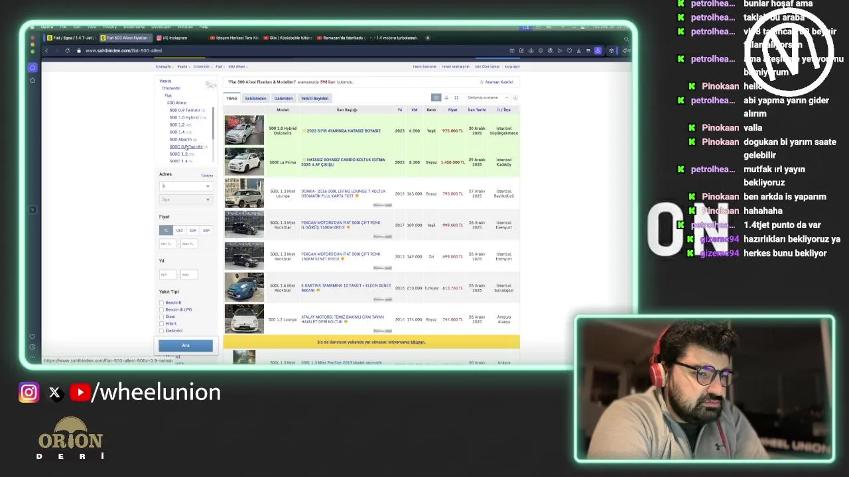Click the address bar padlock icon
Image resolution: width=849 pixels, height=477 pixels.
78,50
